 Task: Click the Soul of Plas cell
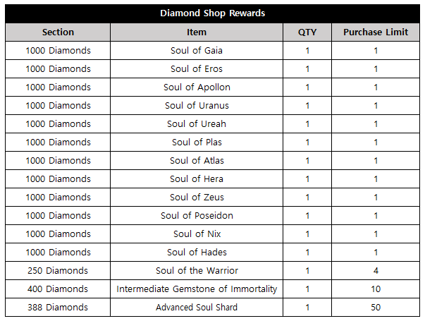[197, 143]
